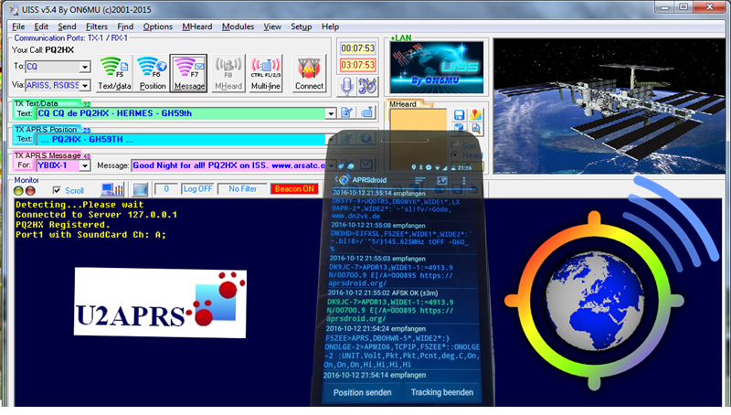Open the Options menu

(157, 27)
